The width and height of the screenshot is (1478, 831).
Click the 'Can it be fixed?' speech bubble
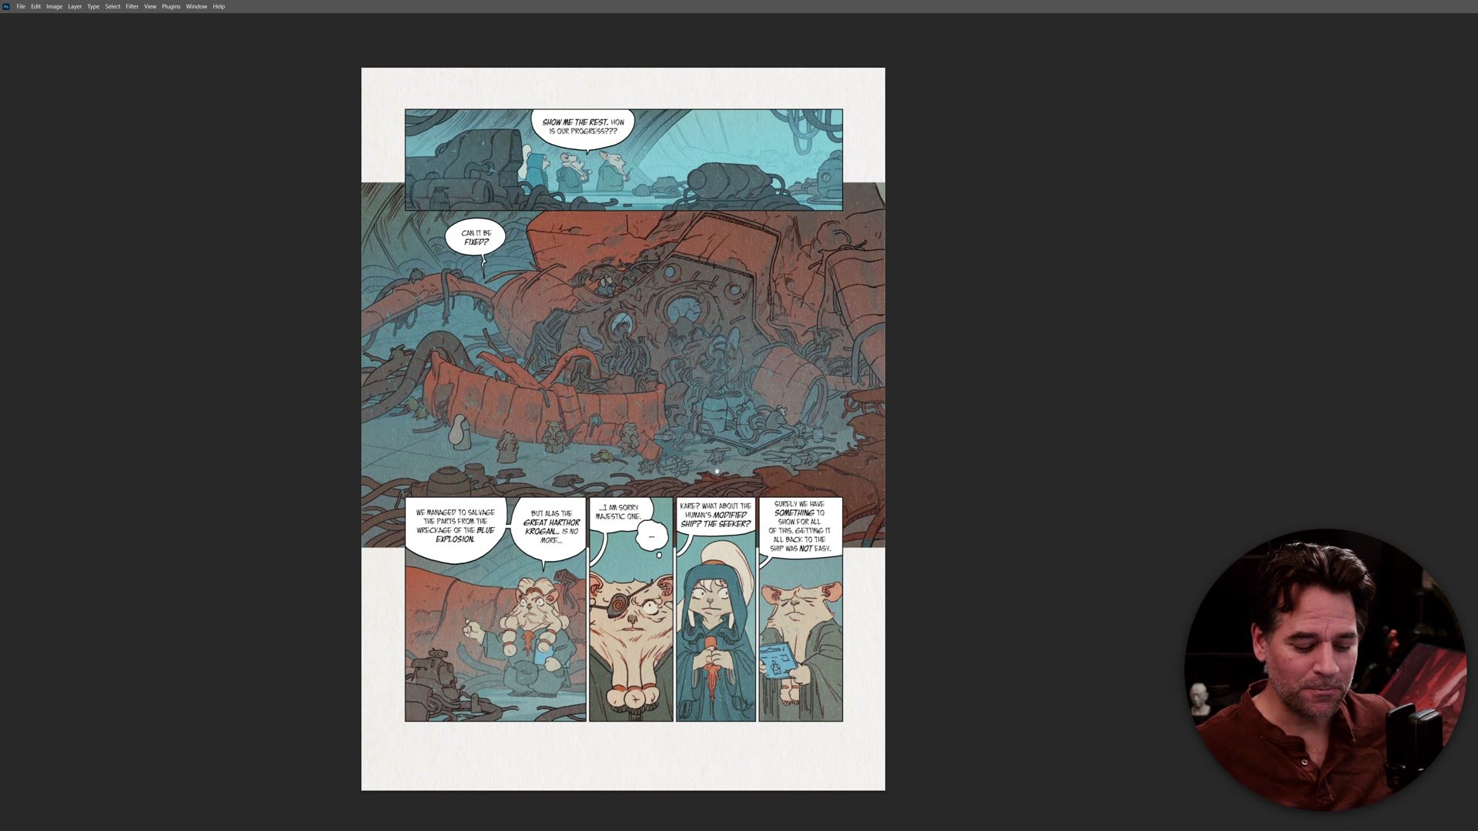[x=476, y=239]
